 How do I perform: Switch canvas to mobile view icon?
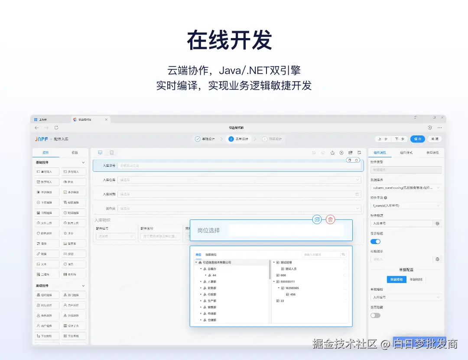[112, 153]
